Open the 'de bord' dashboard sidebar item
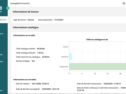This screenshot has height=94, width=126. point(4,20)
